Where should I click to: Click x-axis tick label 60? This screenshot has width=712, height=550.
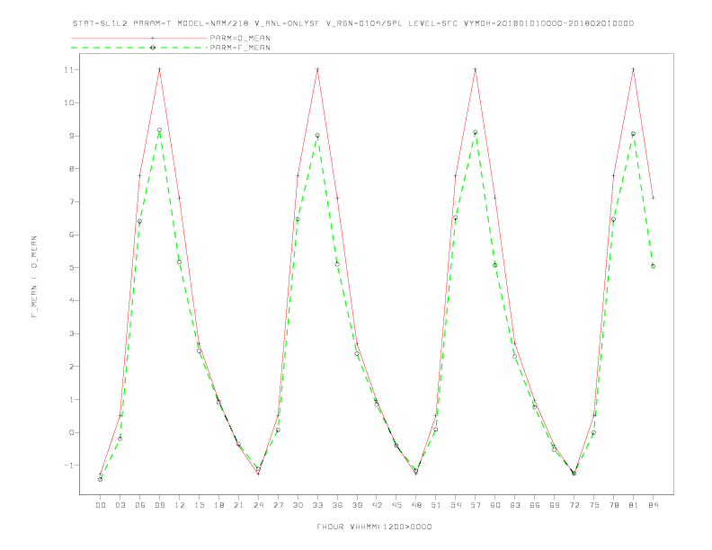tap(495, 505)
